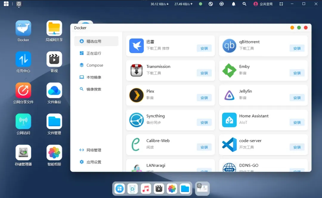Switch to the Compose section
The image size is (322, 198).
(95, 65)
